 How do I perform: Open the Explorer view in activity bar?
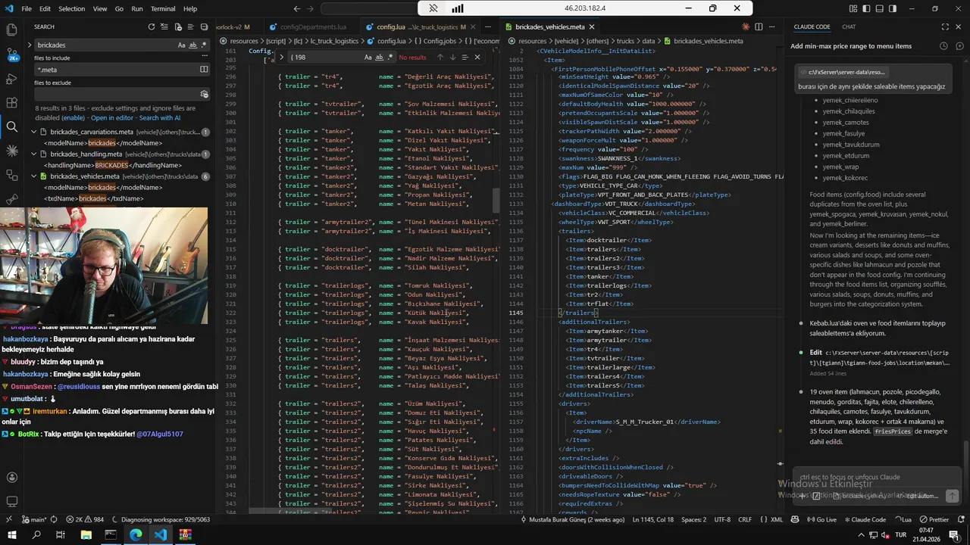(12, 30)
